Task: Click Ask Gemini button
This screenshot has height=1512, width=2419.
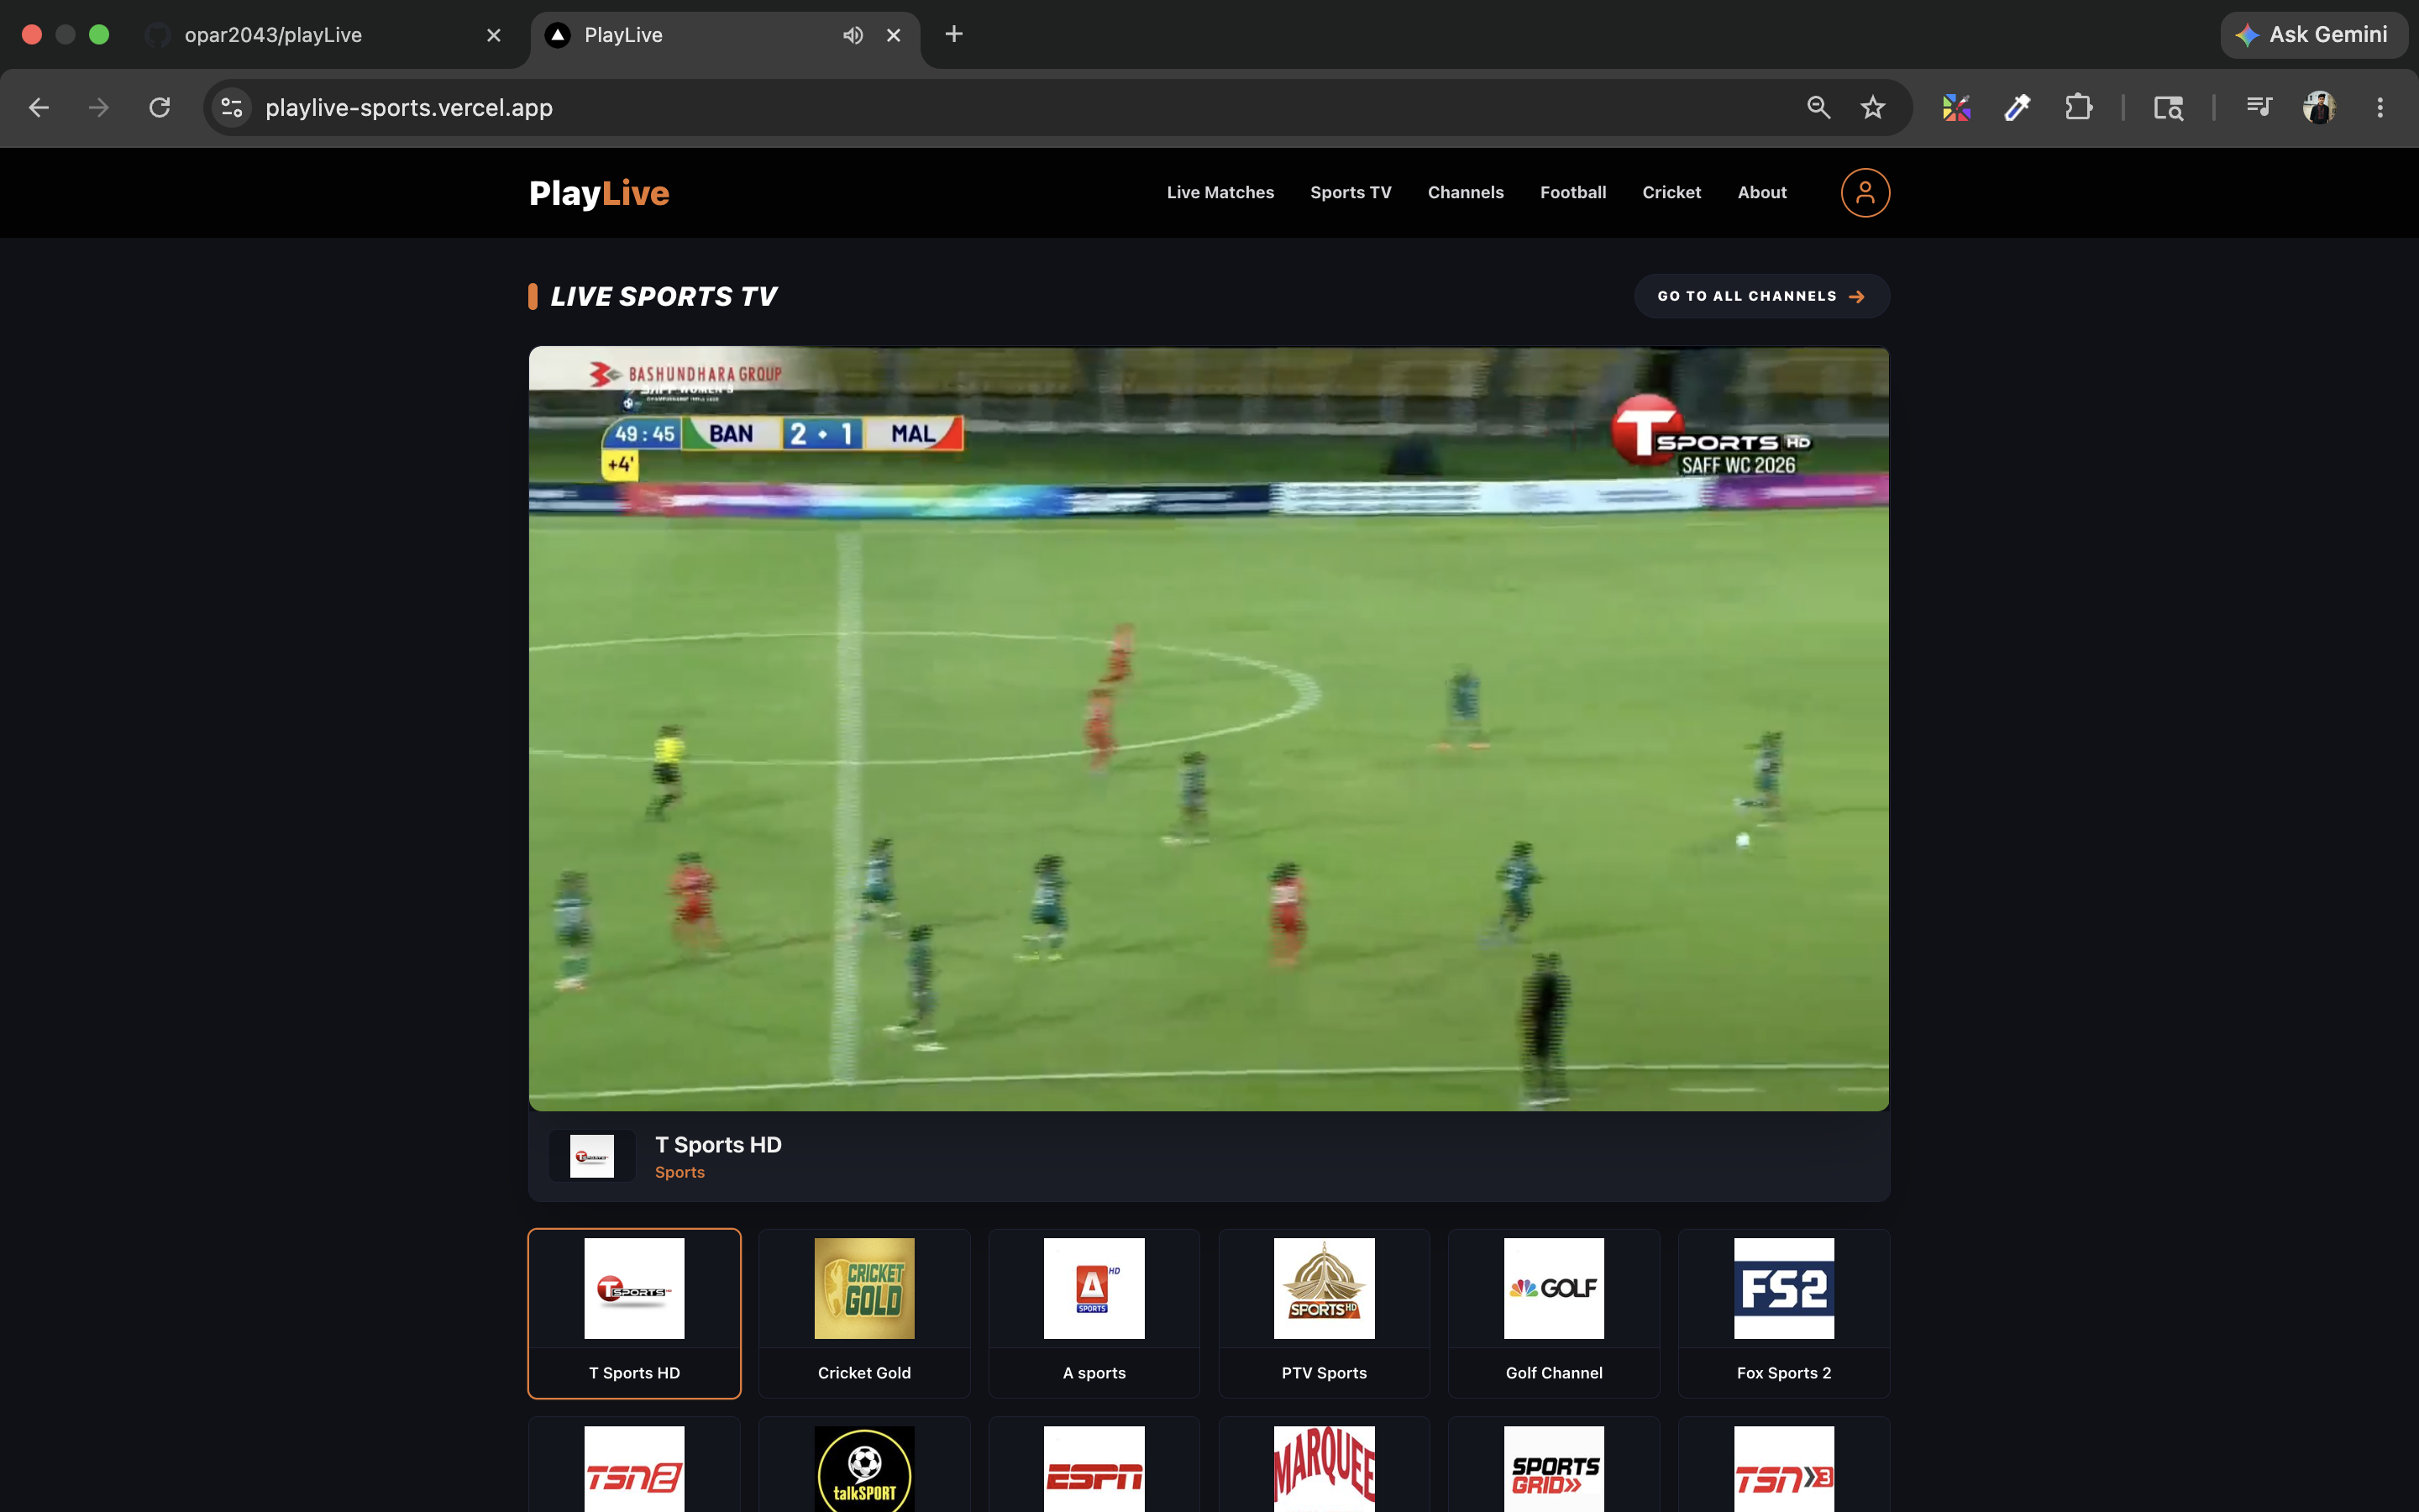Action: [x=2313, y=35]
